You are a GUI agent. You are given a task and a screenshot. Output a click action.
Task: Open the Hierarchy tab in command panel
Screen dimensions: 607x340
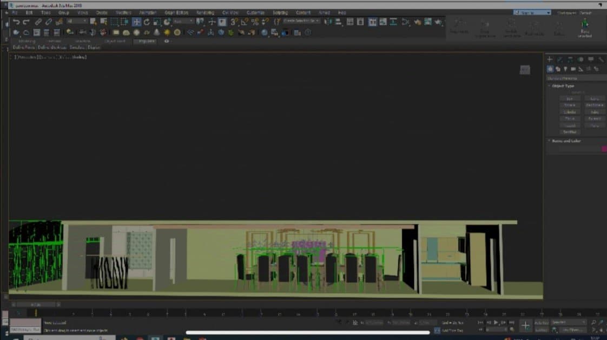(x=570, y=59)
